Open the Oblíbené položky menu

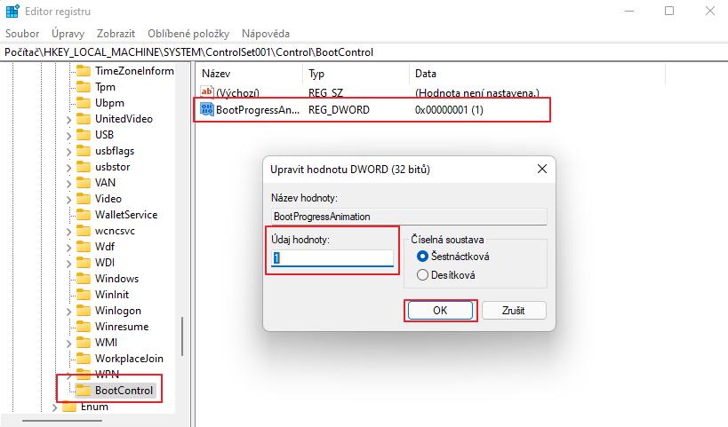point(188,33)
